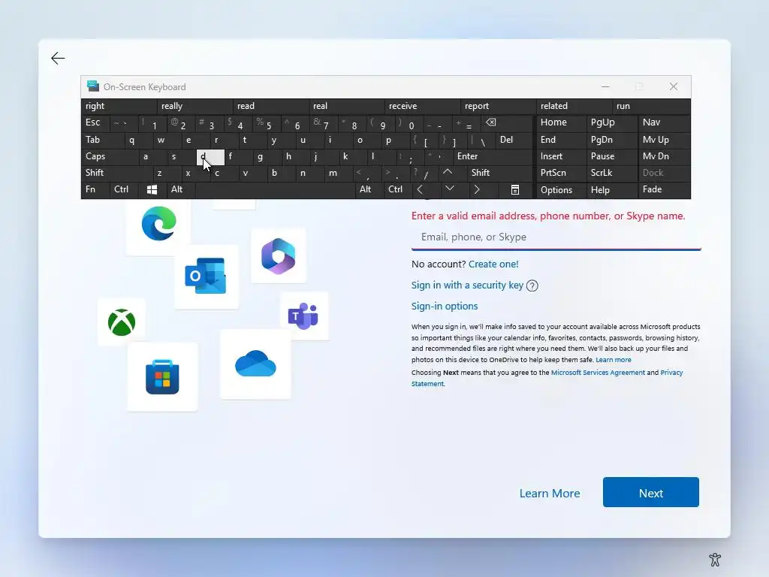Click the Fade key on the keyboard
Viewport: 769px width, 577px height.
click(664, 189)
